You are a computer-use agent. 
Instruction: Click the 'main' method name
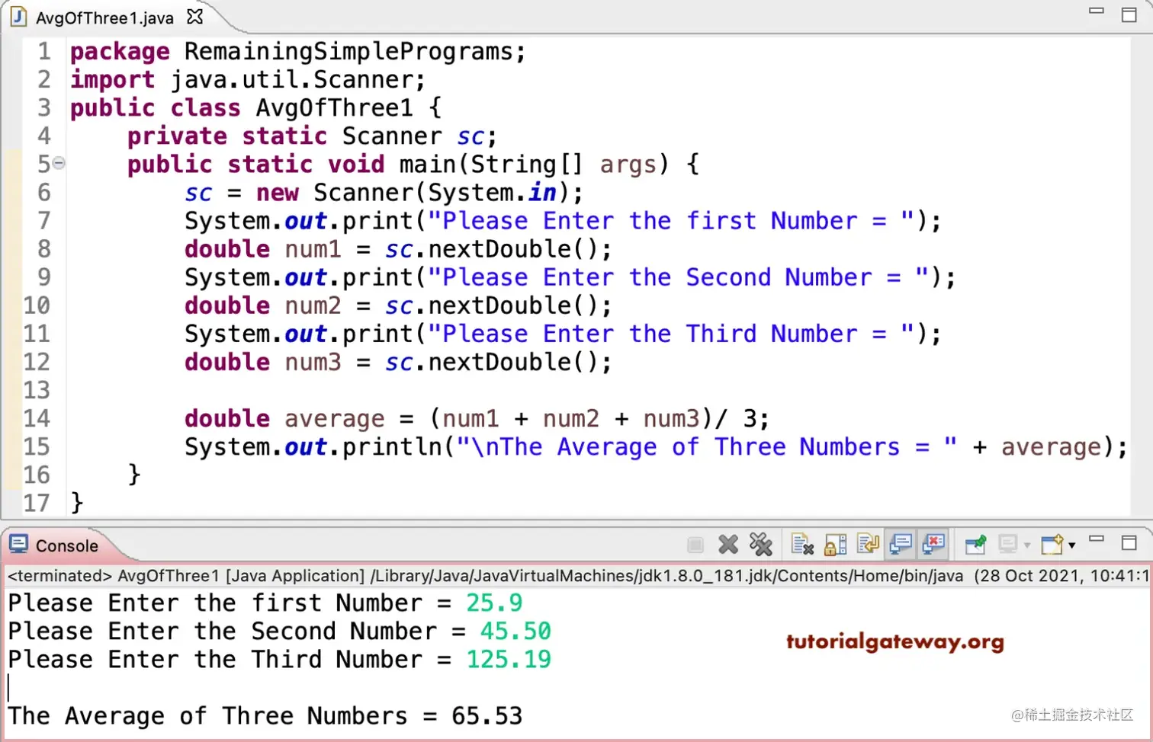tap(428, 165)
